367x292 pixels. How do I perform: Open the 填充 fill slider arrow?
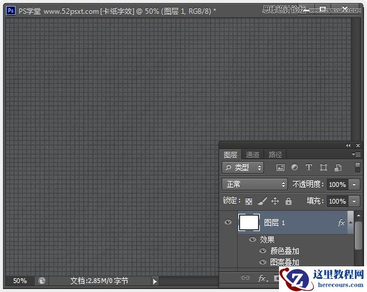(354, 201)
